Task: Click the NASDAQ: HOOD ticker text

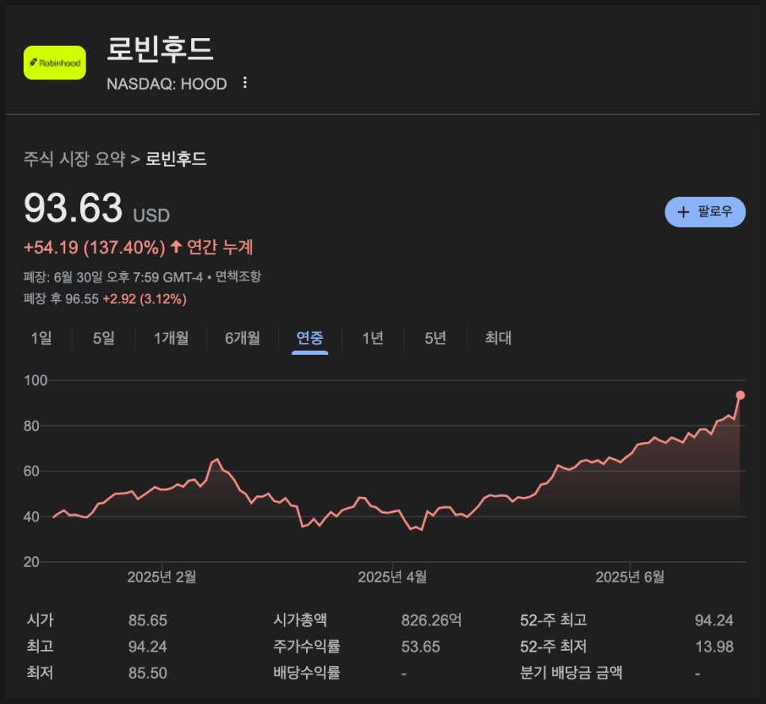Action: 167,84
